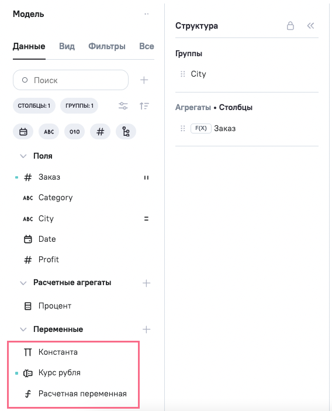Click the lock icon in Структура header
Viewport: 332px width, 411px height.
tap(290, 26)
